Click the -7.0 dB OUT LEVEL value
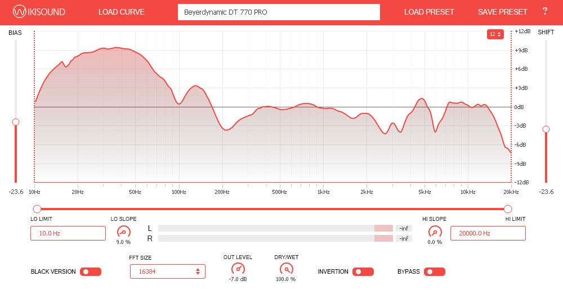Screen dimensions: 563x290 click(238, 279)
